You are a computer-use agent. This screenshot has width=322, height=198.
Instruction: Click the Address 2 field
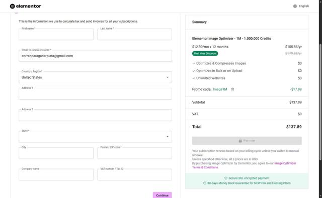(95, 115)
